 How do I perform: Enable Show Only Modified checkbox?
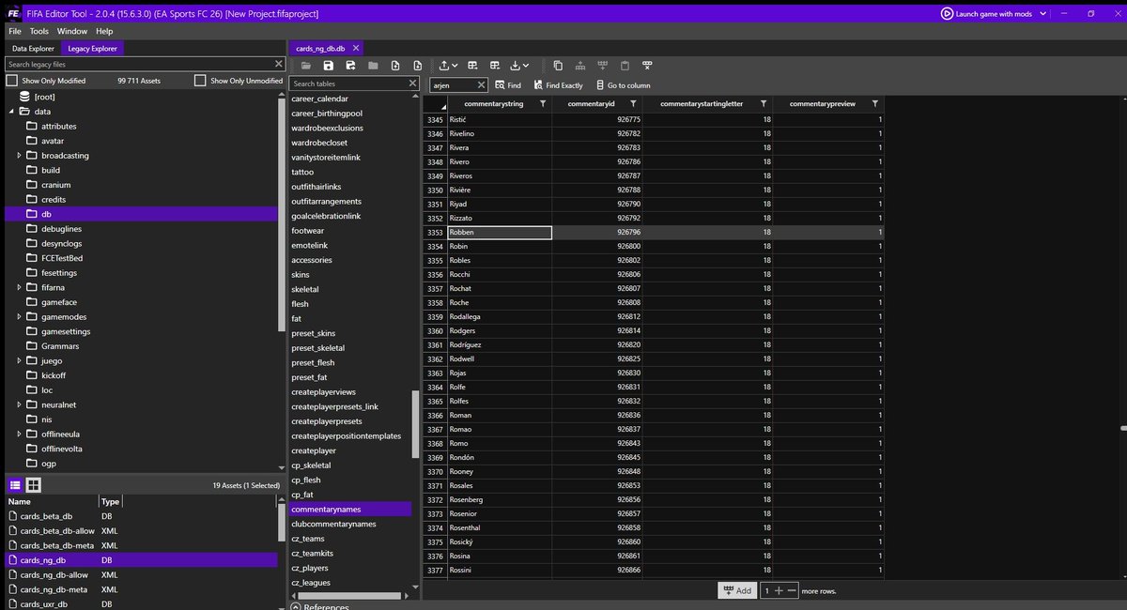12,81
